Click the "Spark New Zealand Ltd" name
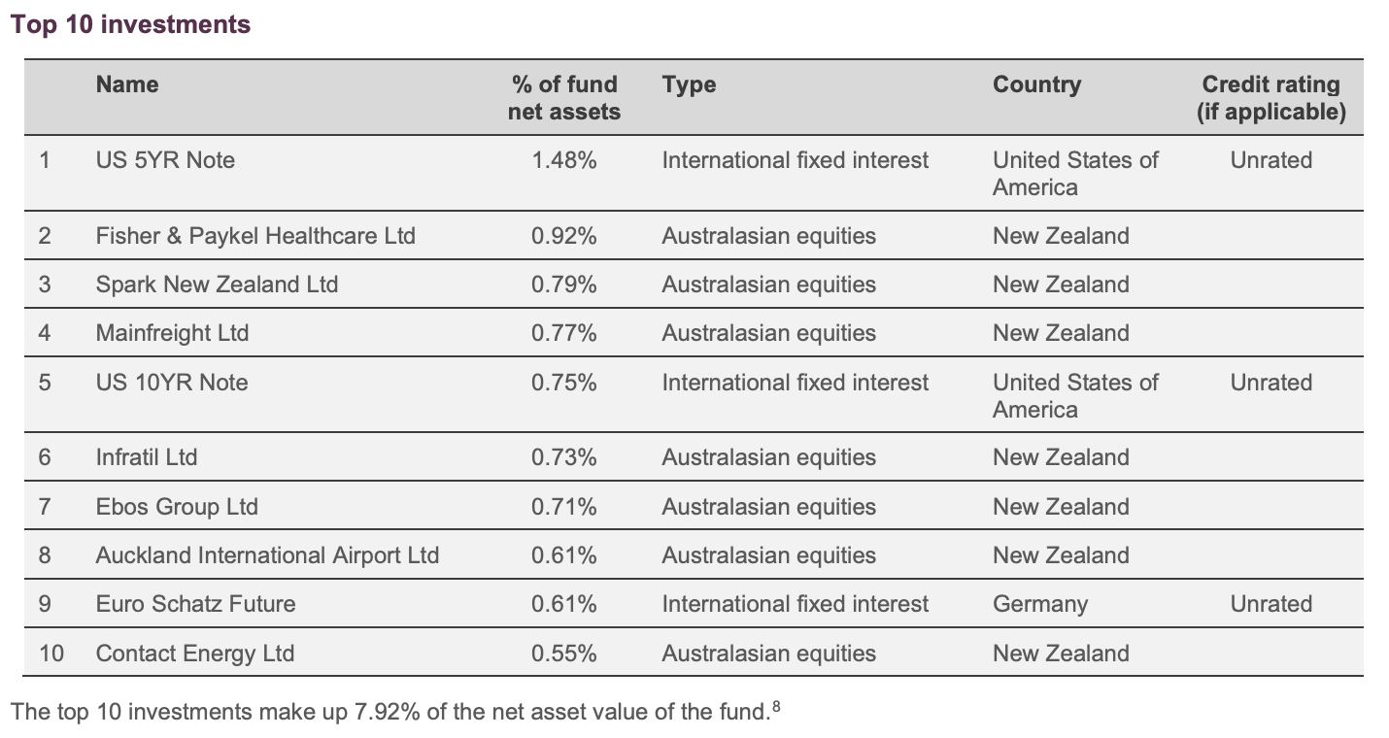Screen dimensions: 1389x738 click(x=217, y=285)
